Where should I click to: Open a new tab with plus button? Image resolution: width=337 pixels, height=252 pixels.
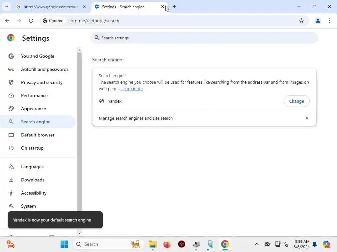coord(174,7)
